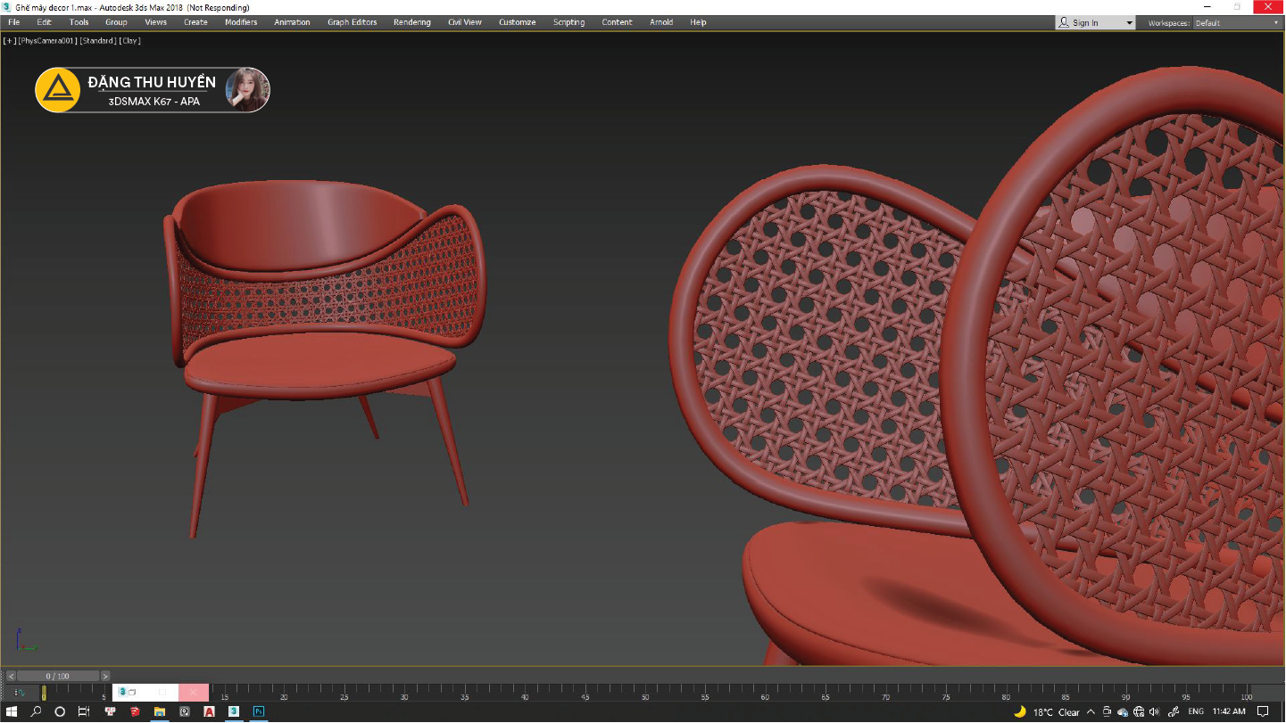Screen dimensions: 1286x723
Task: Open the Sign In dropdown
Action: tap(1095, 22)
